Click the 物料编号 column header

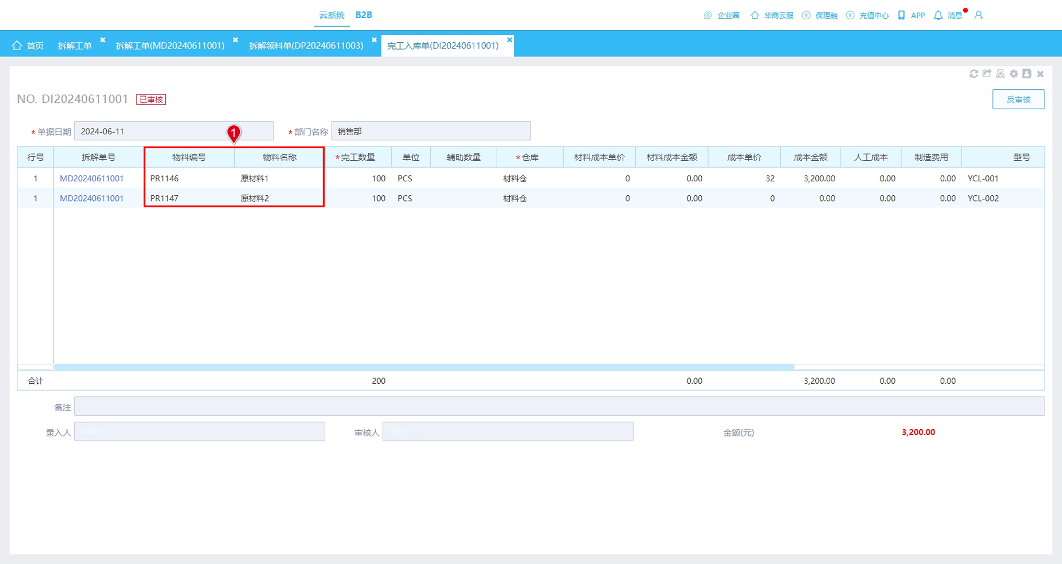point(189,157)
